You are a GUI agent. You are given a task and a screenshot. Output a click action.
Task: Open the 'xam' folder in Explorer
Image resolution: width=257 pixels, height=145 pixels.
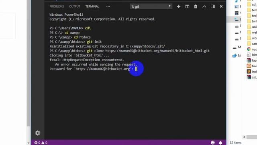click(x=252, y=43)
